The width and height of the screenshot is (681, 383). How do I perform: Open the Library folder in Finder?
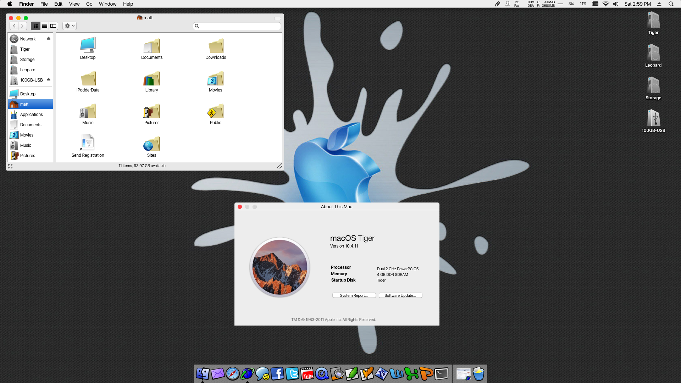pos(151,82)
